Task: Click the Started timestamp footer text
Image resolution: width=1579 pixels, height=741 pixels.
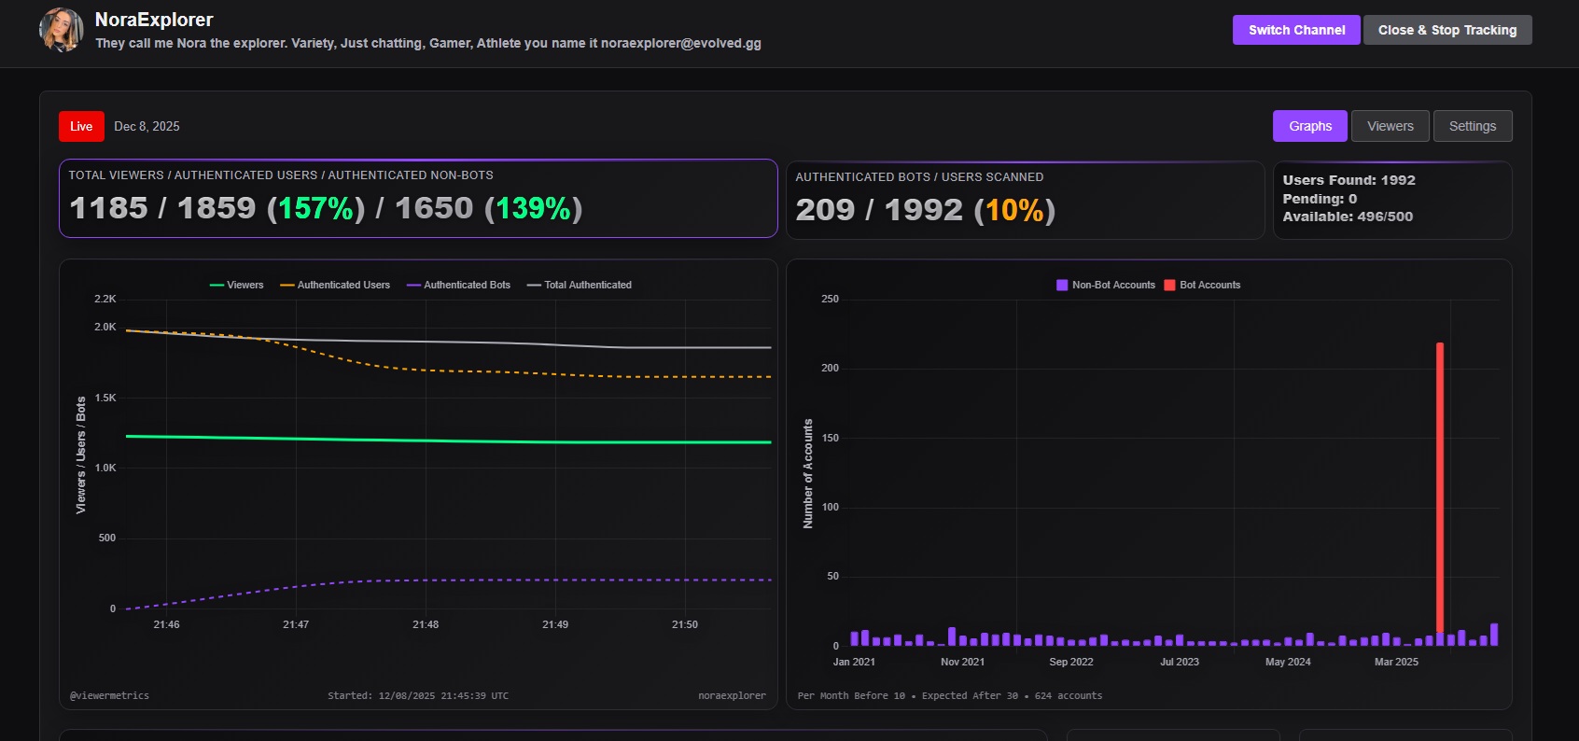Action: coord(418,695)
